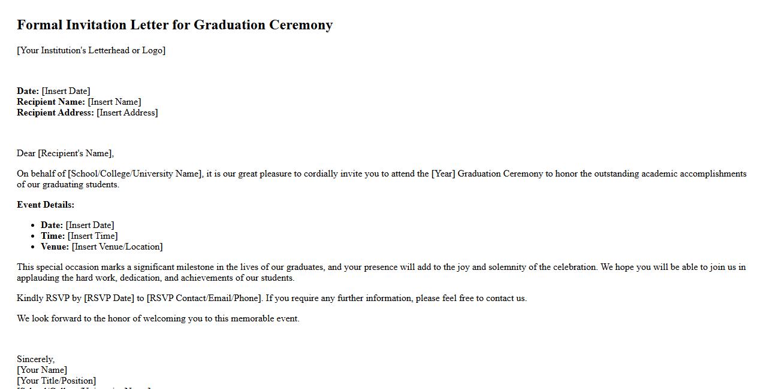
Task: Click the bold Recipient Address label
Action: pos(55,113)
